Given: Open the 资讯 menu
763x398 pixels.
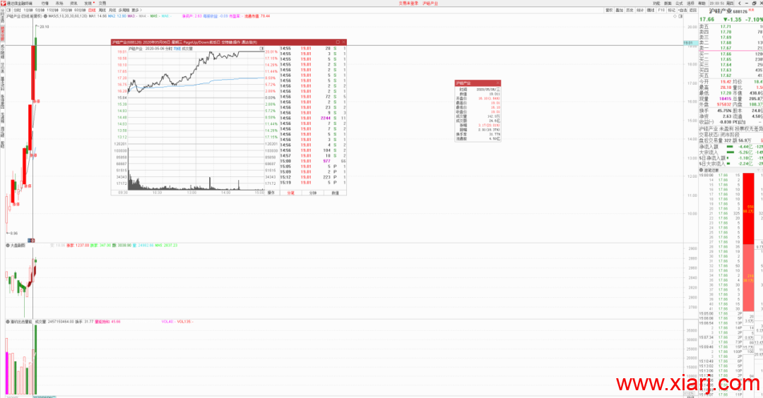Looking at the screenshot, I should 73,3.
